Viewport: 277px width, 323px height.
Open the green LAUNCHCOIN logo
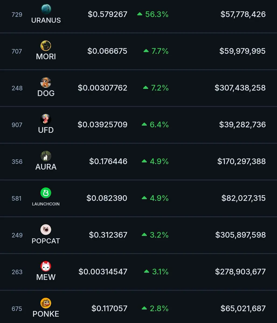pos(46,193)
